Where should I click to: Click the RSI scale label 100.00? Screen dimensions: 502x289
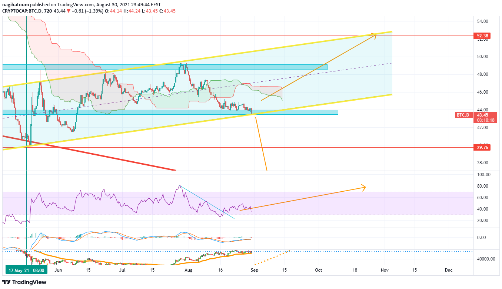[x=483, y=175]
